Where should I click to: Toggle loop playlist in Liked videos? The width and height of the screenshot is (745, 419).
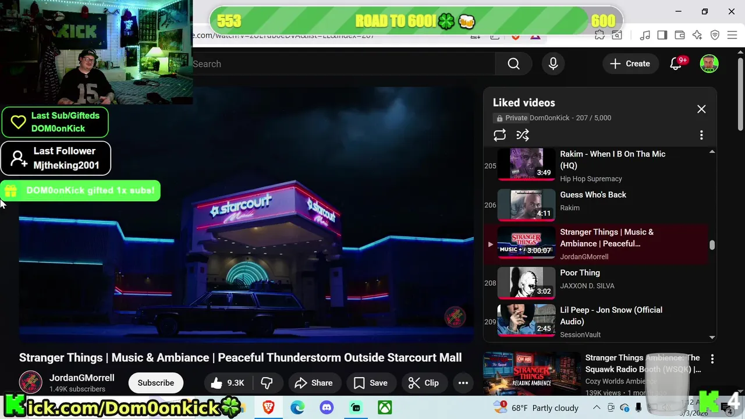point(499,135)
